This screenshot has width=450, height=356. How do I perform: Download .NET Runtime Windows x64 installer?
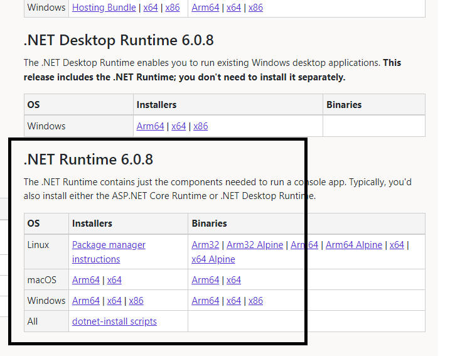click(x=114, y=301)
